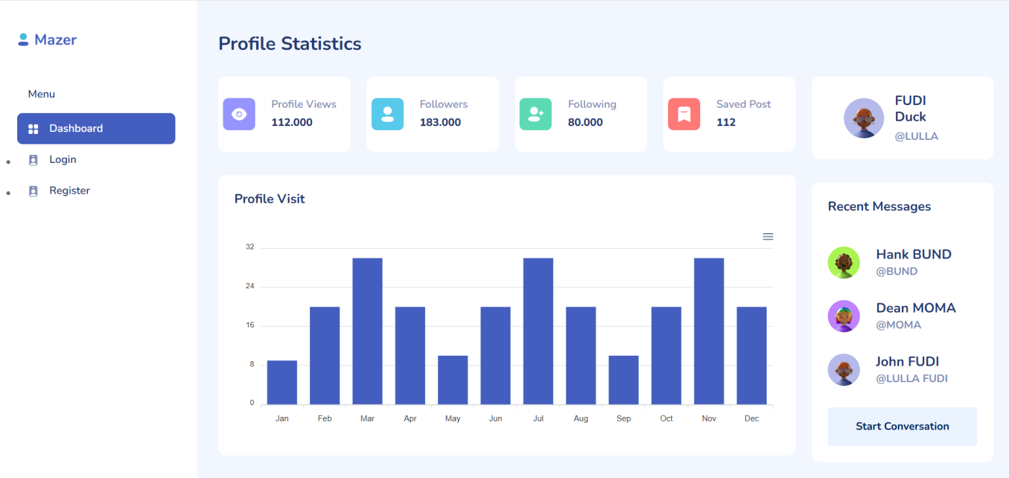Open the Login page from the menu

[62, 160]
